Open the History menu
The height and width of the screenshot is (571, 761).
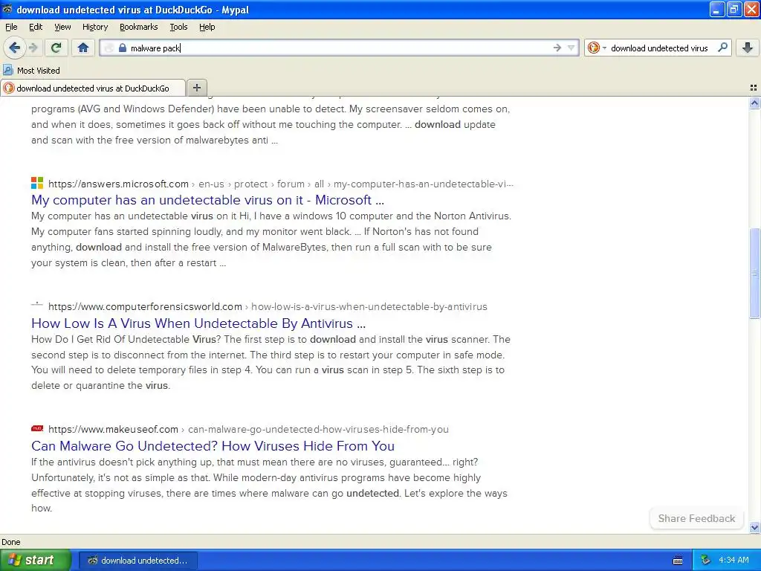coord(94,27)
